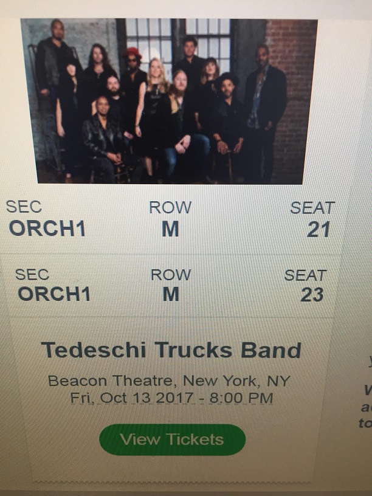Click the SEAT label above number 23
The width and height of the screenshot is (372, 496).
click(305, 275)
